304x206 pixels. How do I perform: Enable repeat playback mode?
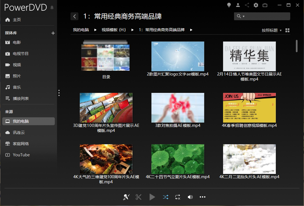(178, 197)
